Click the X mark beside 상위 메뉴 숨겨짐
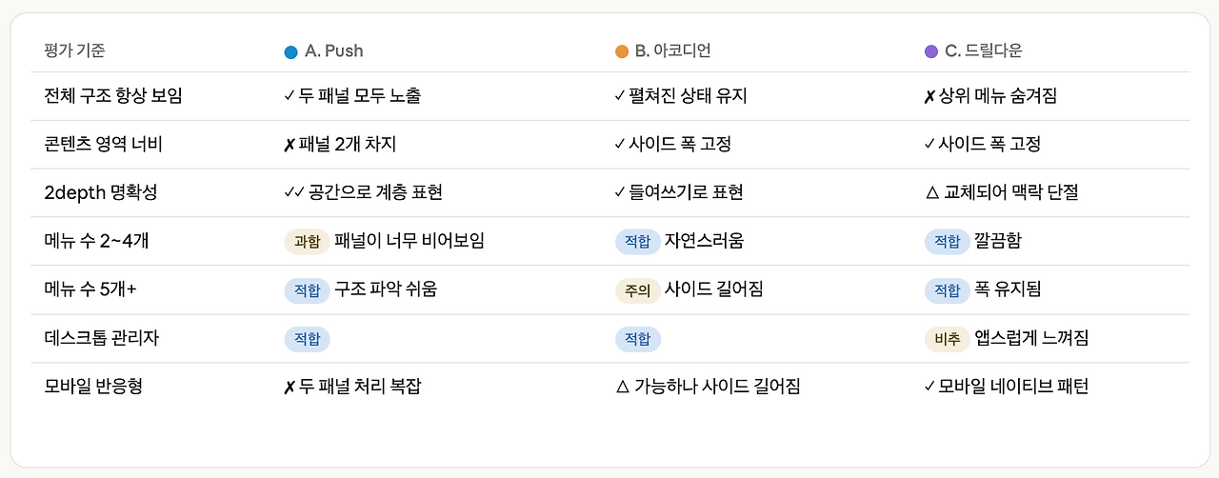Viewport: 1219px width, 478px height. pyautogui.click(x=930, y=97)
